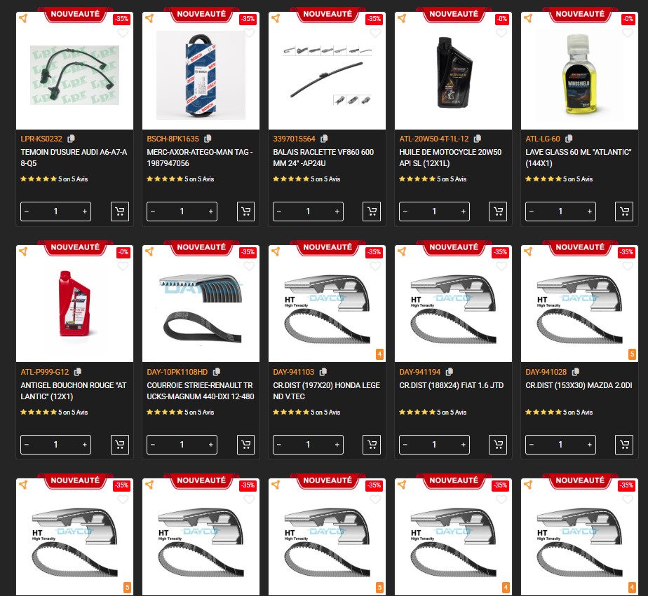
Task: Decrease quantity for antigel bouchon rouge
Action: 27,445
